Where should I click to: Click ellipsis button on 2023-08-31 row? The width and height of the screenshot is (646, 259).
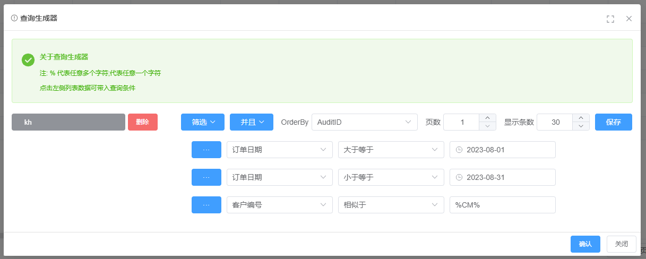206,177
